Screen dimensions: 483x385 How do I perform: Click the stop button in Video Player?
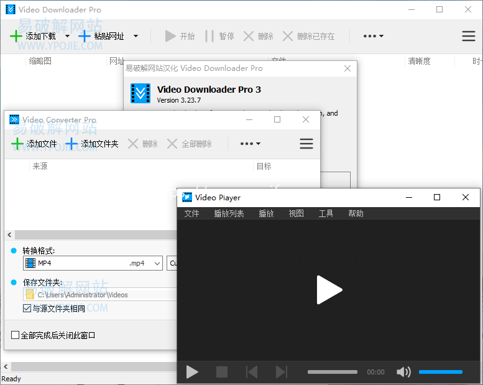222,372
